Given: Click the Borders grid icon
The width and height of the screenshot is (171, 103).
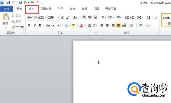Looking at the screenshot, I should 148,25.
